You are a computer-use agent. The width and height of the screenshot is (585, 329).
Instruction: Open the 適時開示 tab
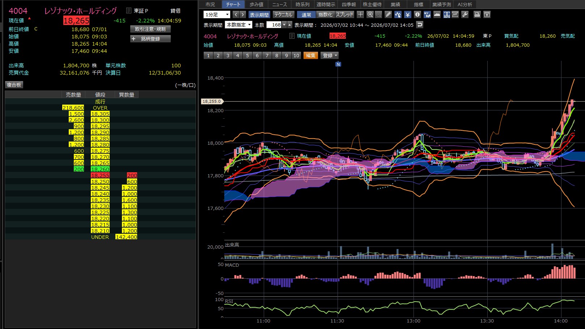pos(326,4)
